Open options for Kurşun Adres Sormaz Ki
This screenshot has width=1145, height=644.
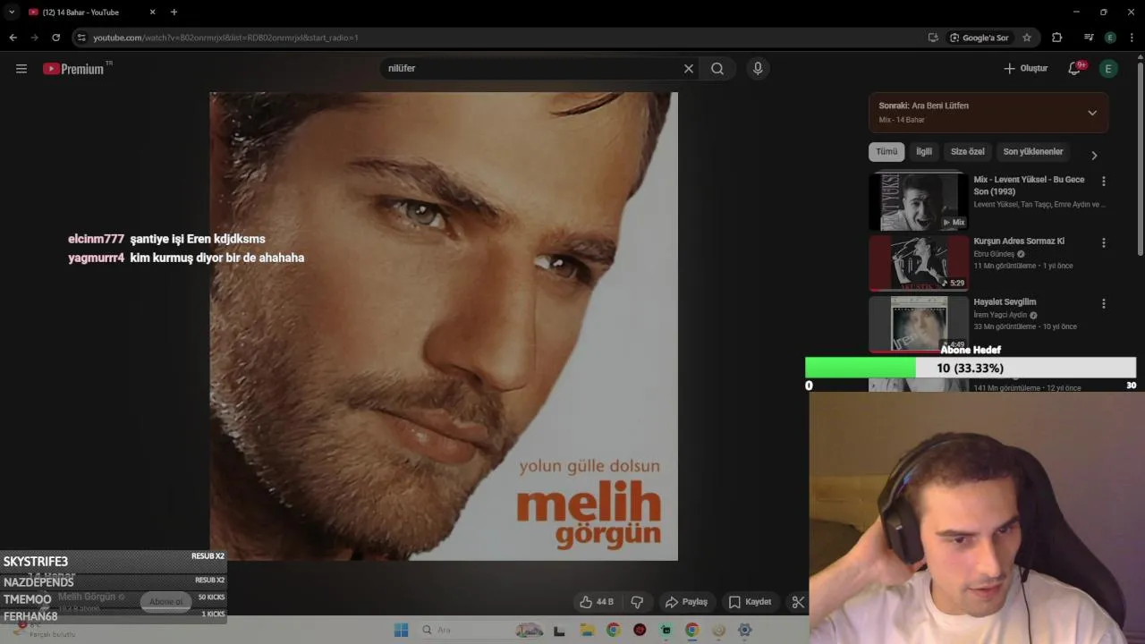click(1104, 242)
